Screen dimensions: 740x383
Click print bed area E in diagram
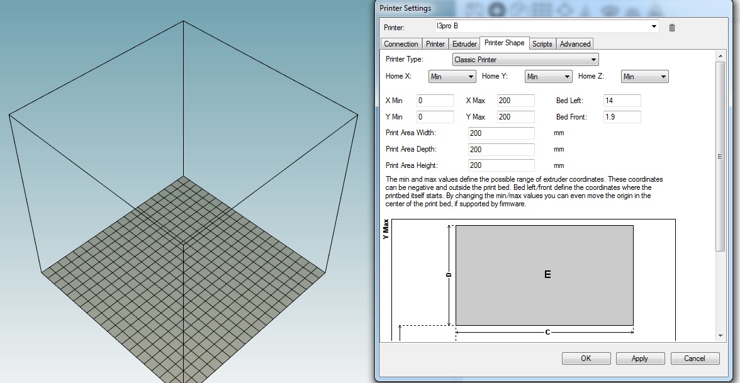pos(545,275)
